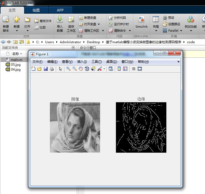This screenshot has width=205, height=194.
Task: Open the Edit (编辑) menu in Figure 1
Action: coord(52,62)
